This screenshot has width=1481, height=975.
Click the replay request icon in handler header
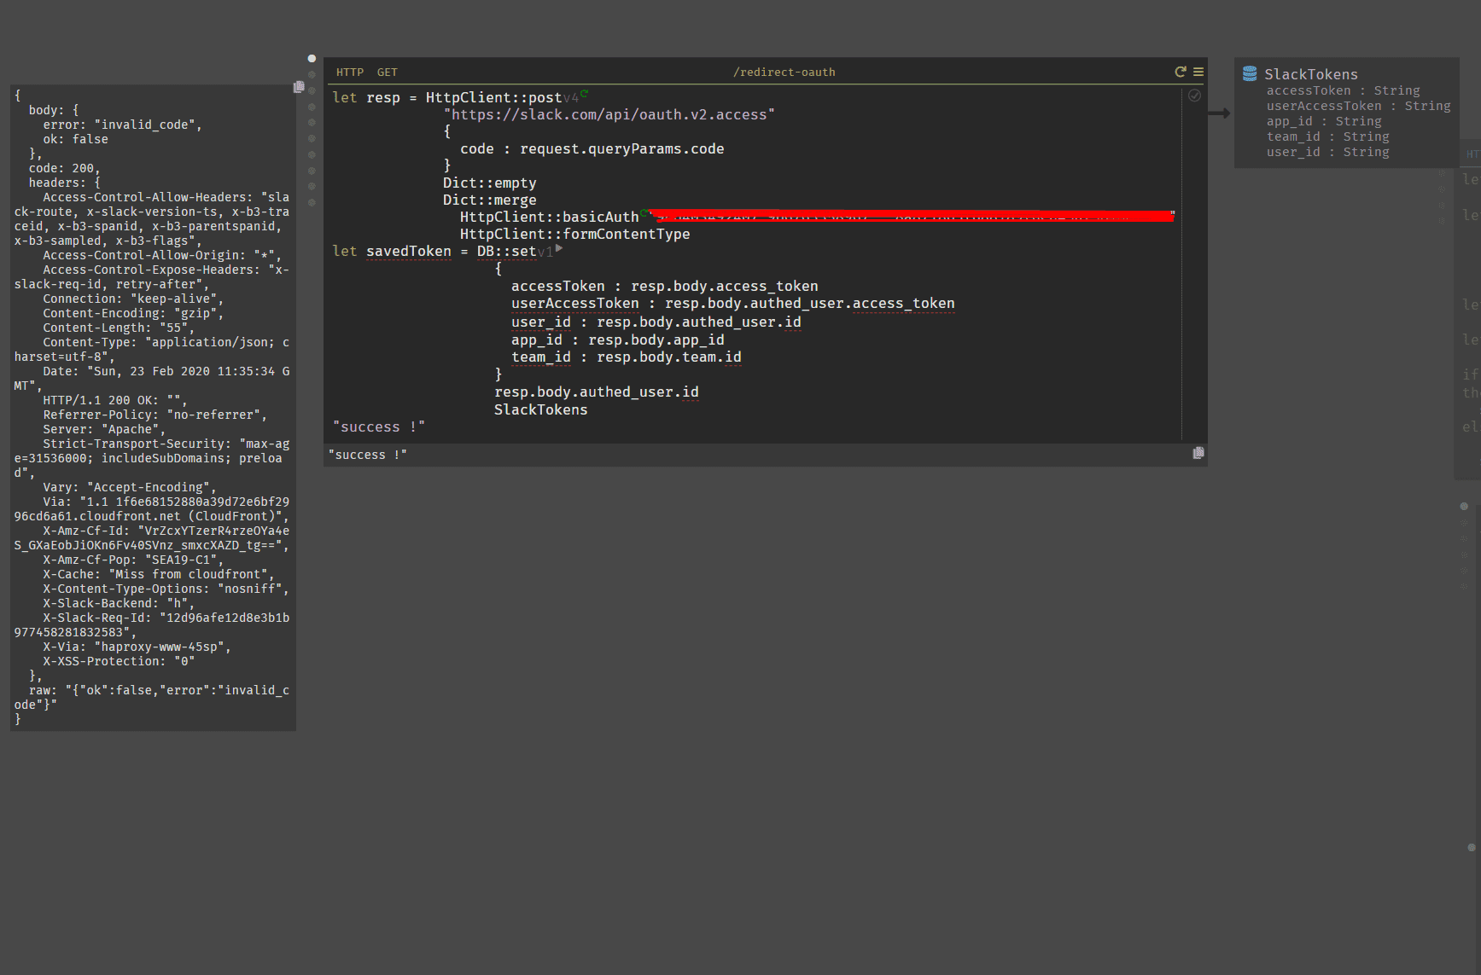pos(1181,72)
